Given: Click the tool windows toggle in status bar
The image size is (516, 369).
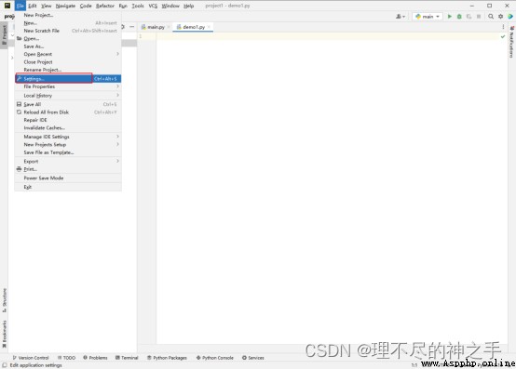Looking at the screenshot, I should (x=5, y=365).
